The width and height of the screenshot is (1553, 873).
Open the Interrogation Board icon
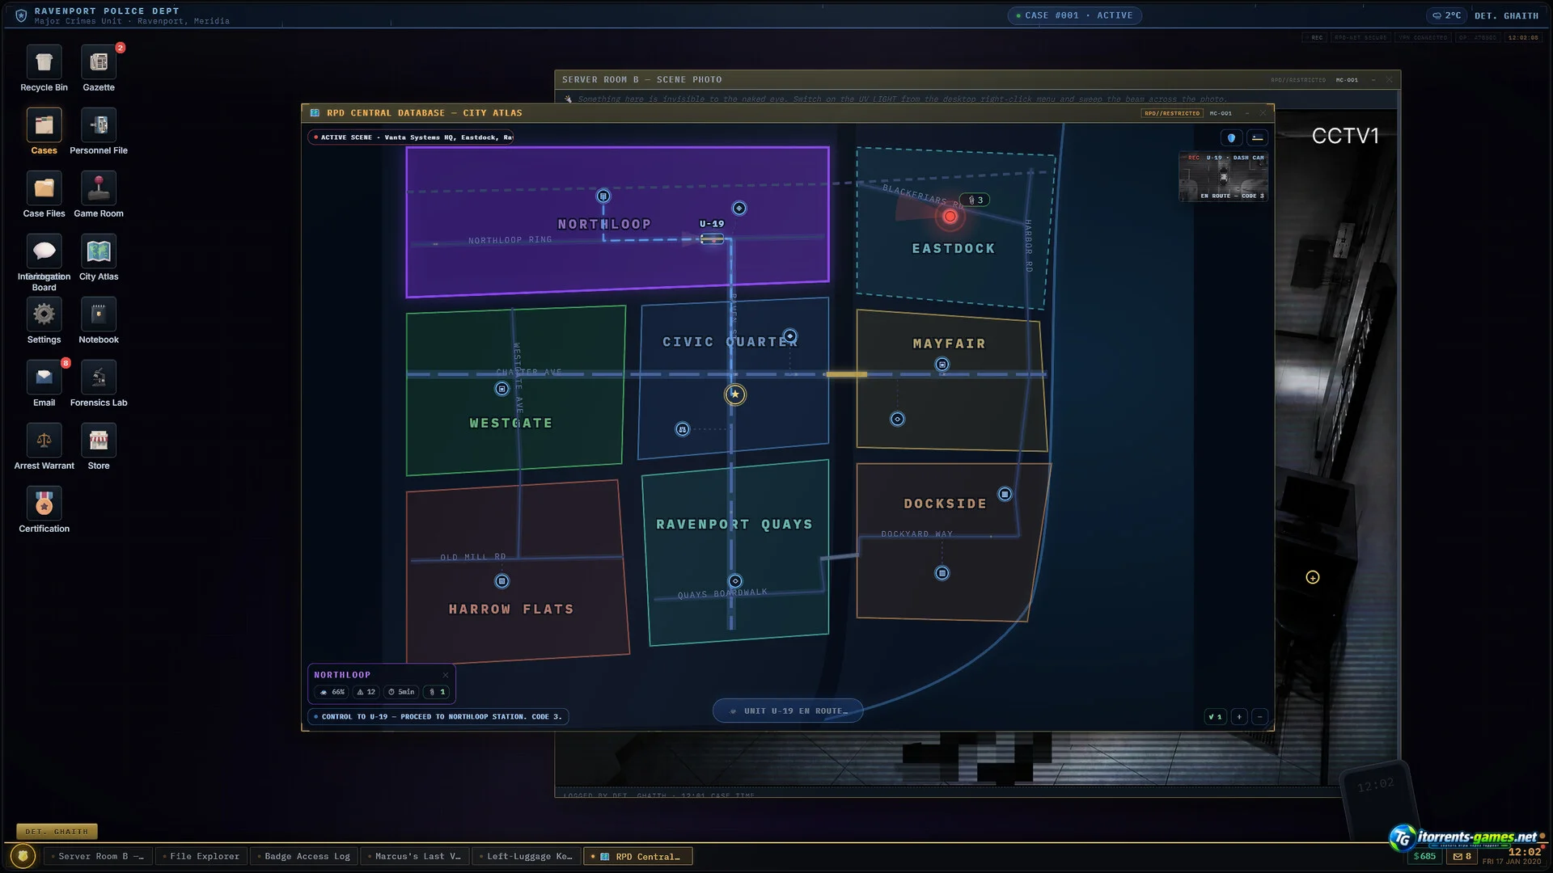(x=44, y=263)
